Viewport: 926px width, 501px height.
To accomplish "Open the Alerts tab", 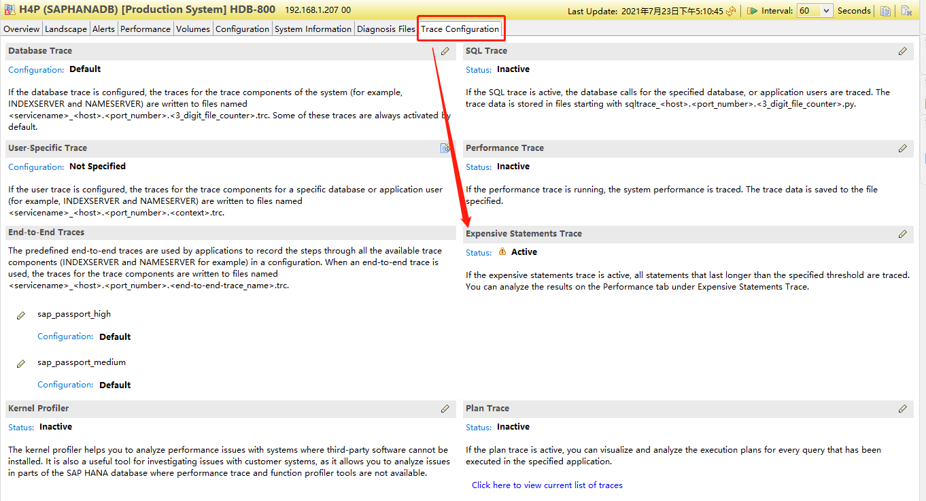I will tap(103, 29).
